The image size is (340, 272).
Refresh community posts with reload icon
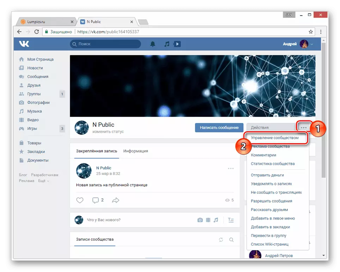pos(221,240)
